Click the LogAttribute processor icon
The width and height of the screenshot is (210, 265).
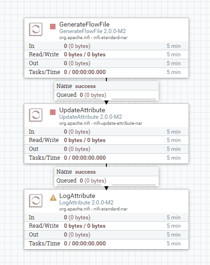[35, 201]
